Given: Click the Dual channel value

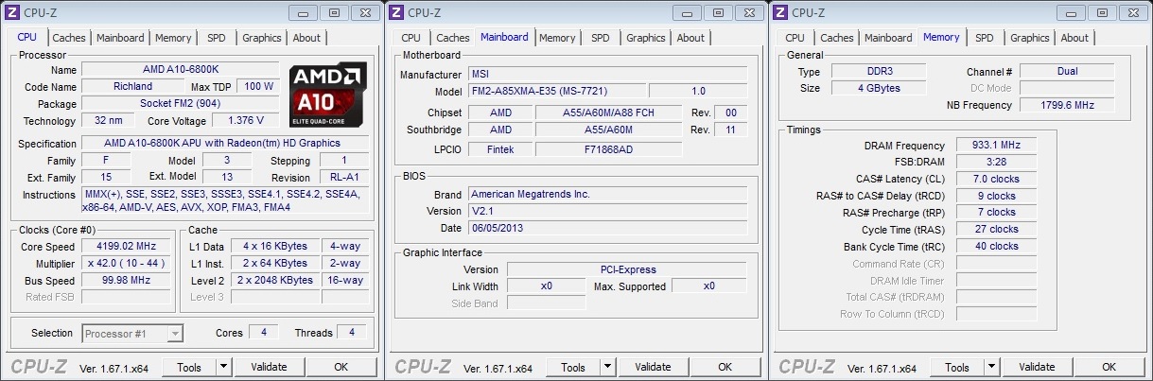Looking at the screenshot, I should coord(1067,71).
